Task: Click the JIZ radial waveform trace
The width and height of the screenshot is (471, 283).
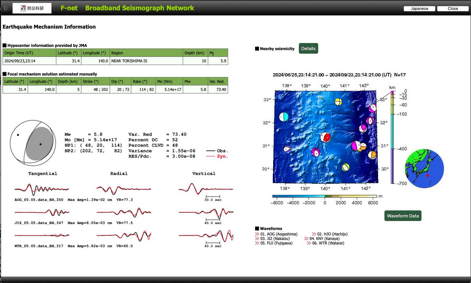Action: pos(124,212)
